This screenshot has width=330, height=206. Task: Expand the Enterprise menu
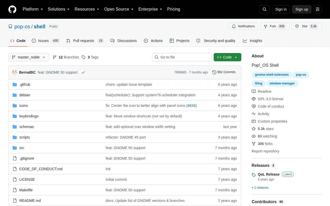tap(150, 9)
